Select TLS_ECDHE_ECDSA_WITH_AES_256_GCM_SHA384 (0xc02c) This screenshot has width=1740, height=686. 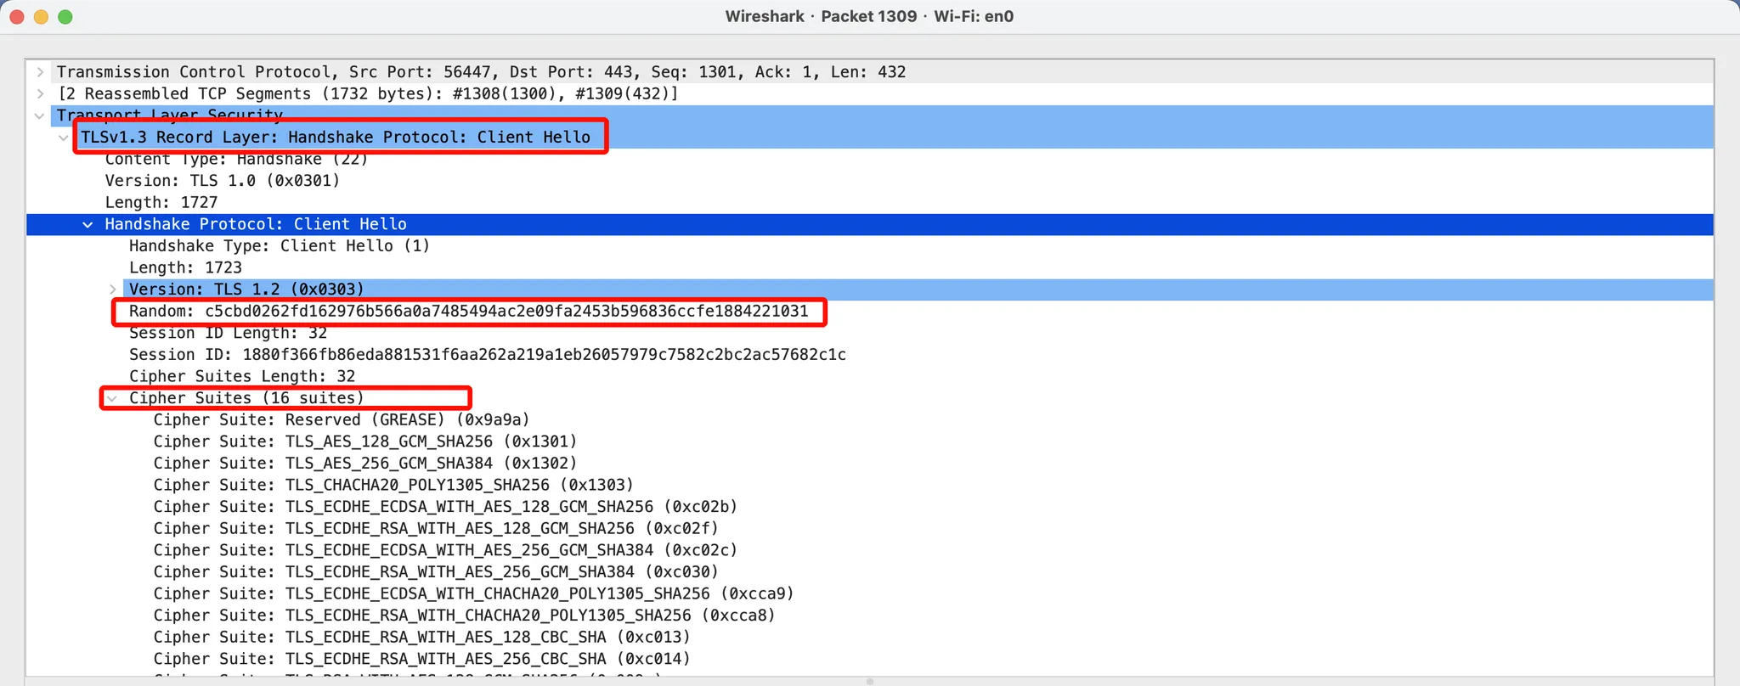445,550
